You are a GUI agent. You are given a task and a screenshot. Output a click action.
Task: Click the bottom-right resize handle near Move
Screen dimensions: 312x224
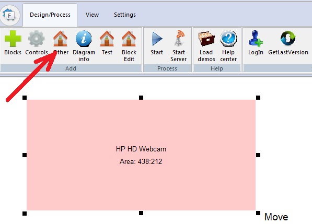point(258,213)
